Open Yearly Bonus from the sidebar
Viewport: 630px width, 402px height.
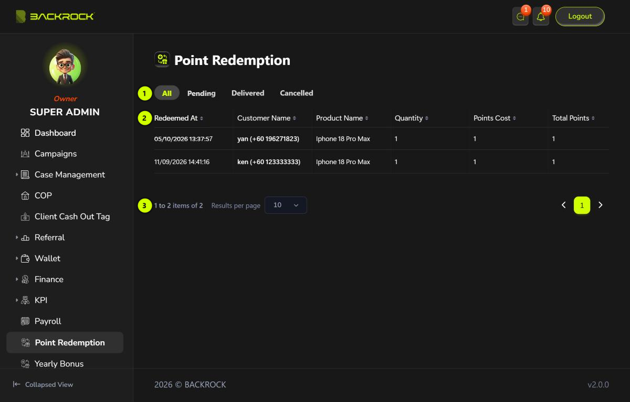[59, 364]
